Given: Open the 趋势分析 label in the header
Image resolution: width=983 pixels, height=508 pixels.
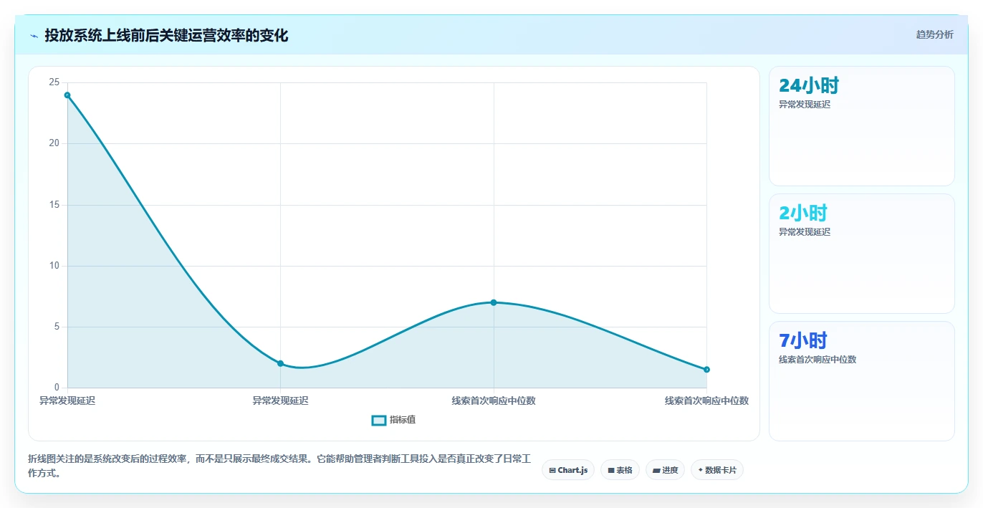Looking at the screenshot, I should point(934,34).
